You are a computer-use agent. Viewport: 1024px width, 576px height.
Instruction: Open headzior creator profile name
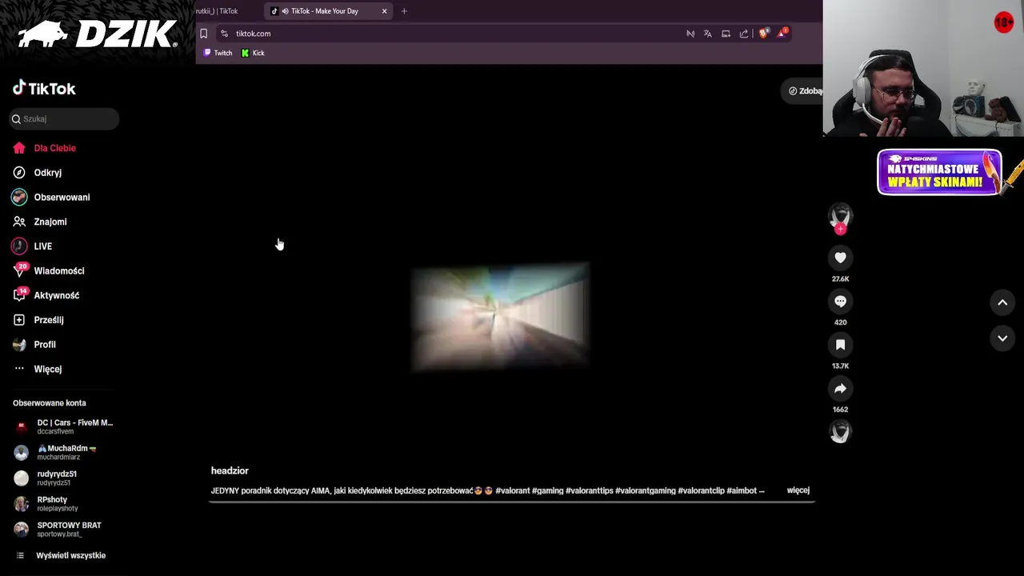[230, 470]
